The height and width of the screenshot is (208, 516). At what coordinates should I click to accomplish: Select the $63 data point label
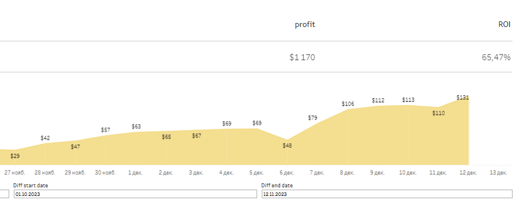click(136, 126)
